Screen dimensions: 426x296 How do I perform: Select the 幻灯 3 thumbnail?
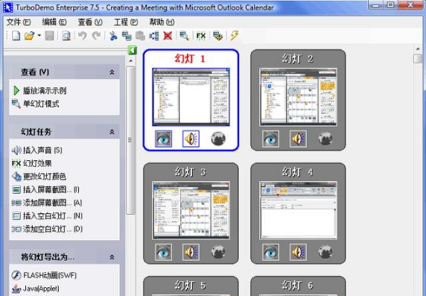[191, 210]
